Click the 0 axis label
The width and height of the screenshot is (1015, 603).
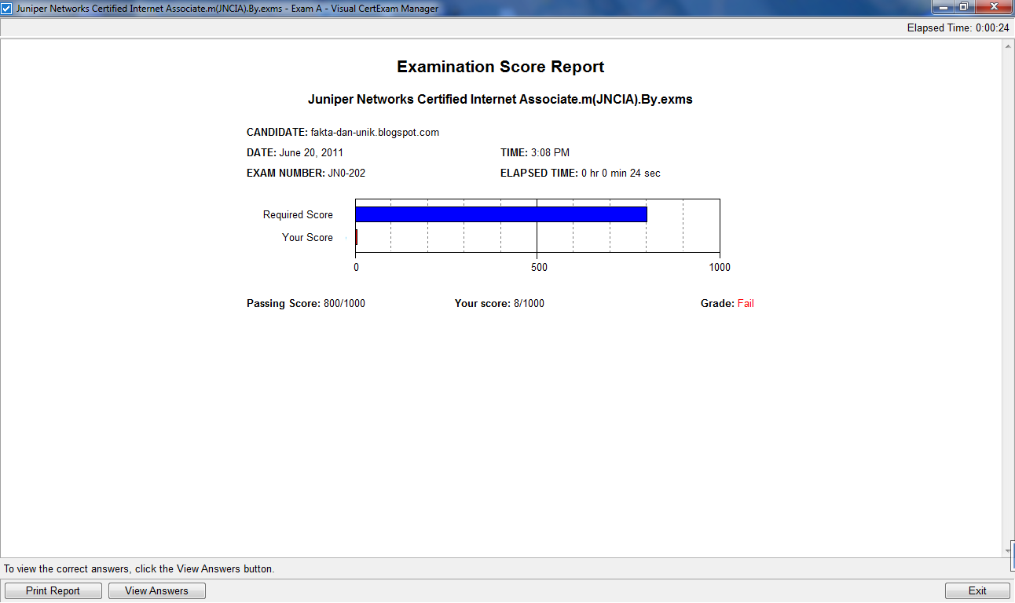(356, 267)
